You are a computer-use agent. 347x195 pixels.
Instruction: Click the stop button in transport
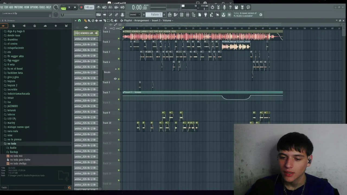click(x=75, y=8)
